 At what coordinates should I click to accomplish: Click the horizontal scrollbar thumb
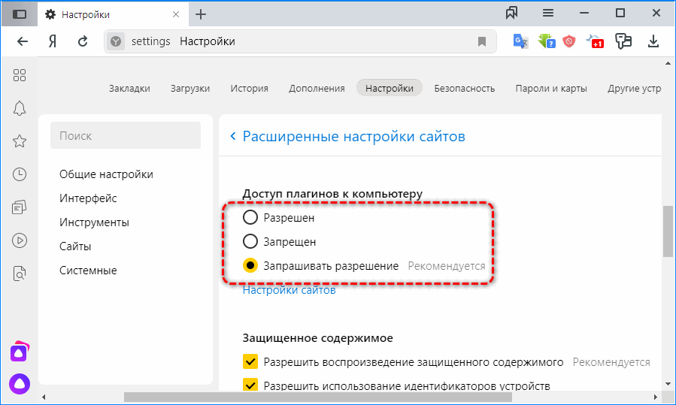(318, 397)
